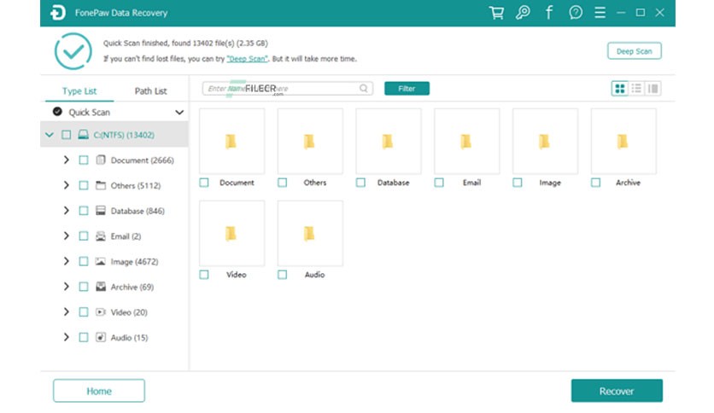Switch to thumbnail grid view
The image size is (714, 413).
coord(620,89)
